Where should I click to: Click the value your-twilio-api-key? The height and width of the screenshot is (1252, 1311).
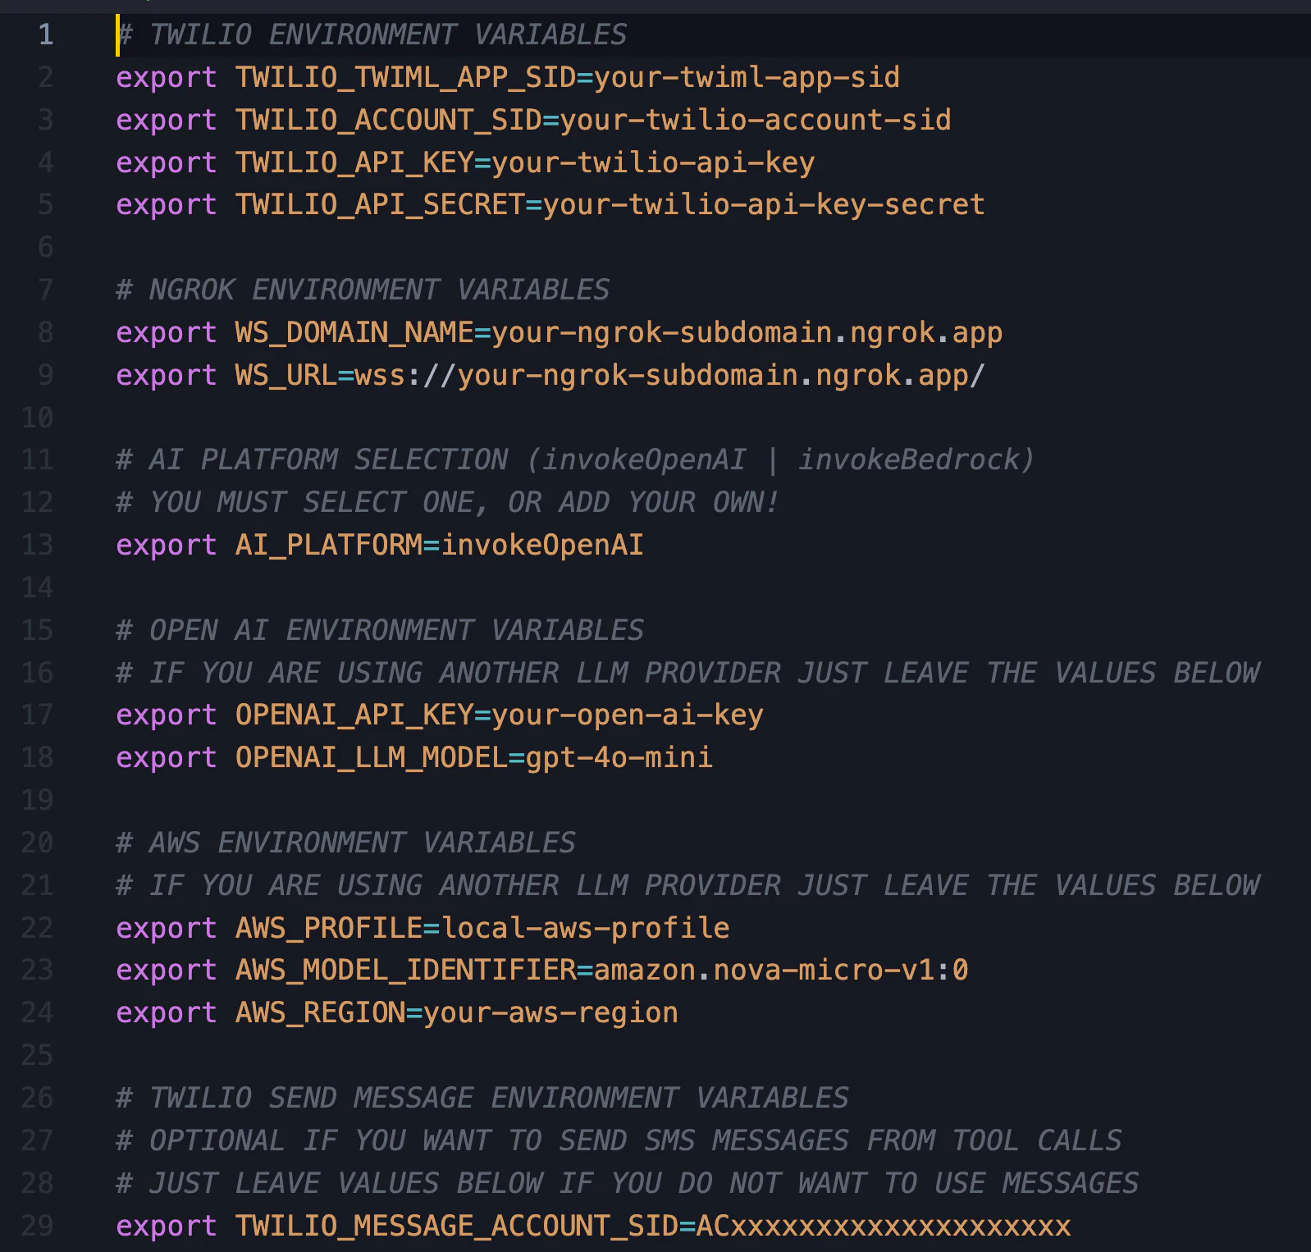tap(653, 162)
